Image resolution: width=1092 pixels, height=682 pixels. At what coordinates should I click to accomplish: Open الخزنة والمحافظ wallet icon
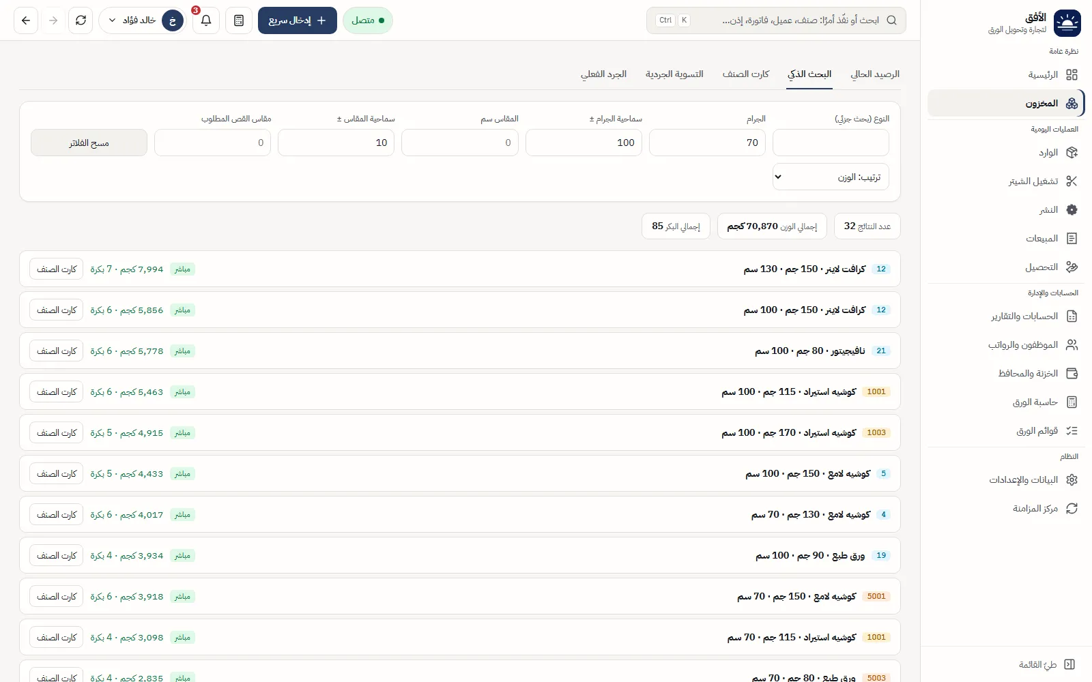(1072, 374)
